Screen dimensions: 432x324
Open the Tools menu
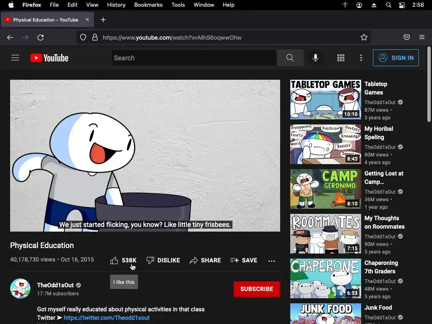click(178, 5)
